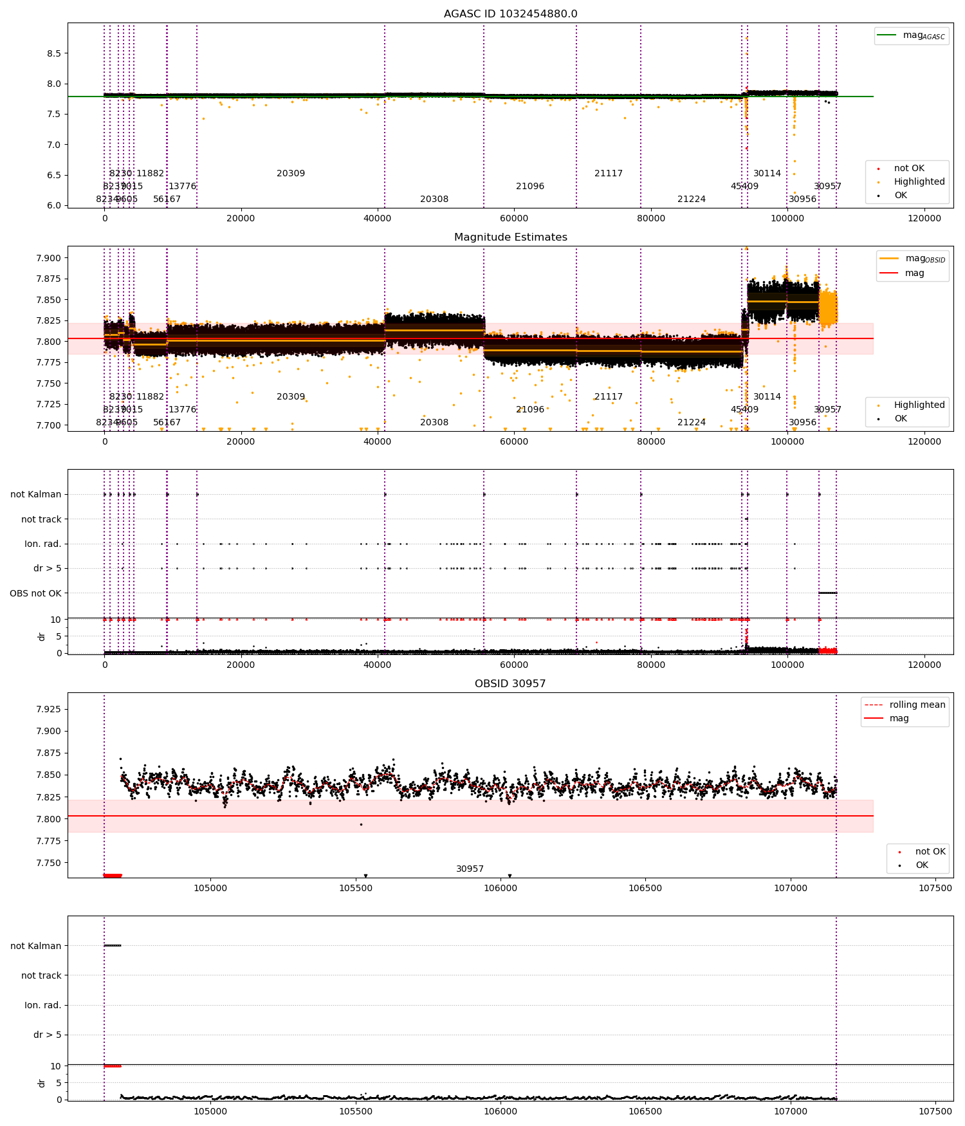Click y-axis tick '7.925' in OBSID 30957 plot

(x=48, y=709)
